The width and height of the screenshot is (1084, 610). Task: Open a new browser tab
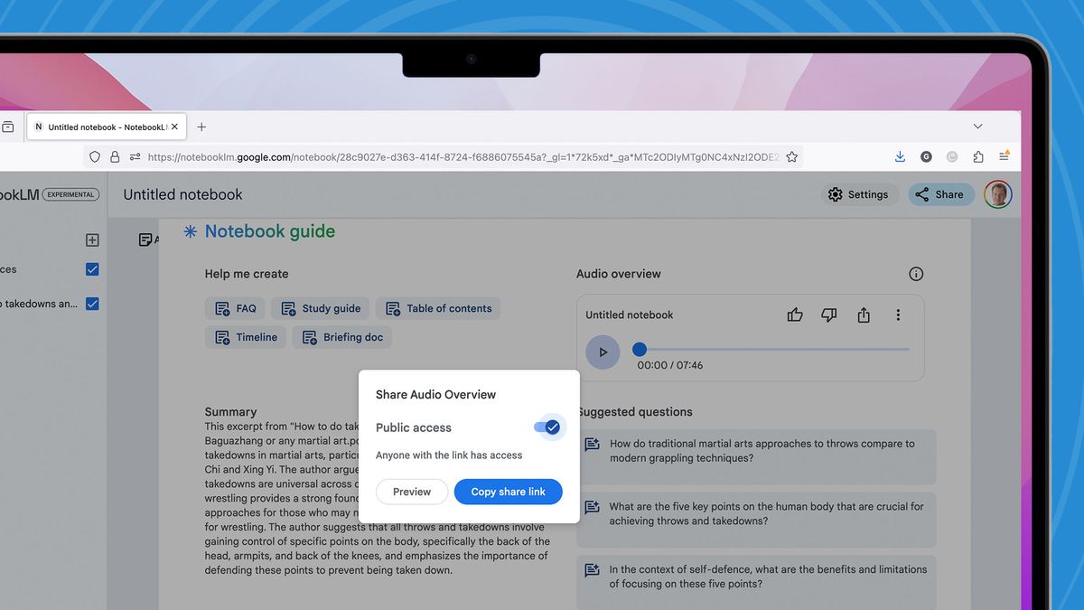[x=201, y=127]
